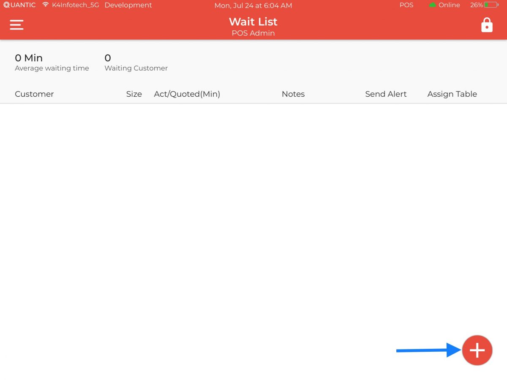This screenshot has width=507, height=380.
Task: Click the Notes column header
Action: click(293, 94)
